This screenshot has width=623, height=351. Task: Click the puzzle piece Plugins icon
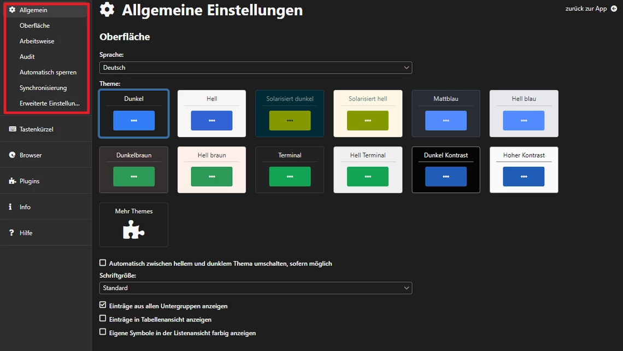point(12,181)
